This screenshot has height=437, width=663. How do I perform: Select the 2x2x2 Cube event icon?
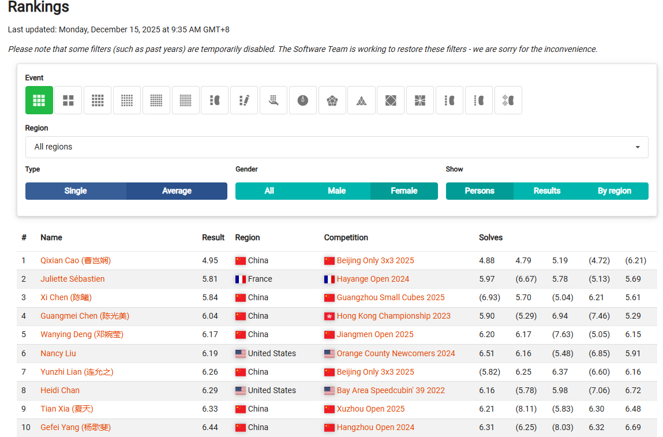(68, 100)
